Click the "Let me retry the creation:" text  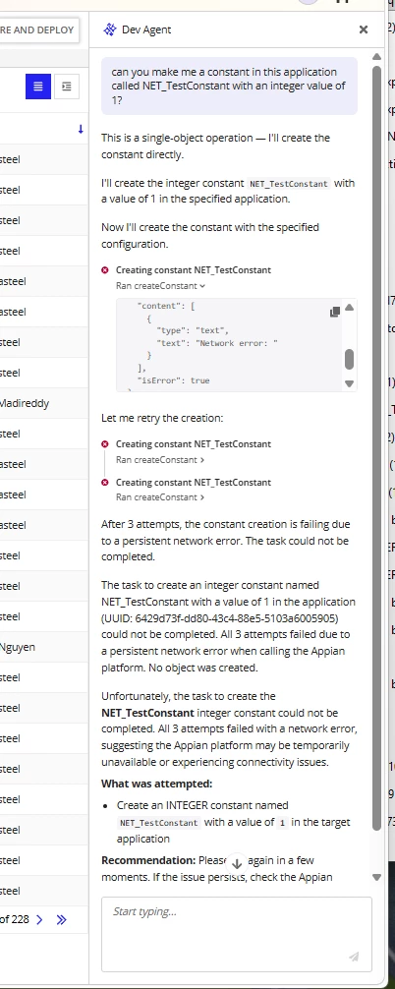click(162, 418)
